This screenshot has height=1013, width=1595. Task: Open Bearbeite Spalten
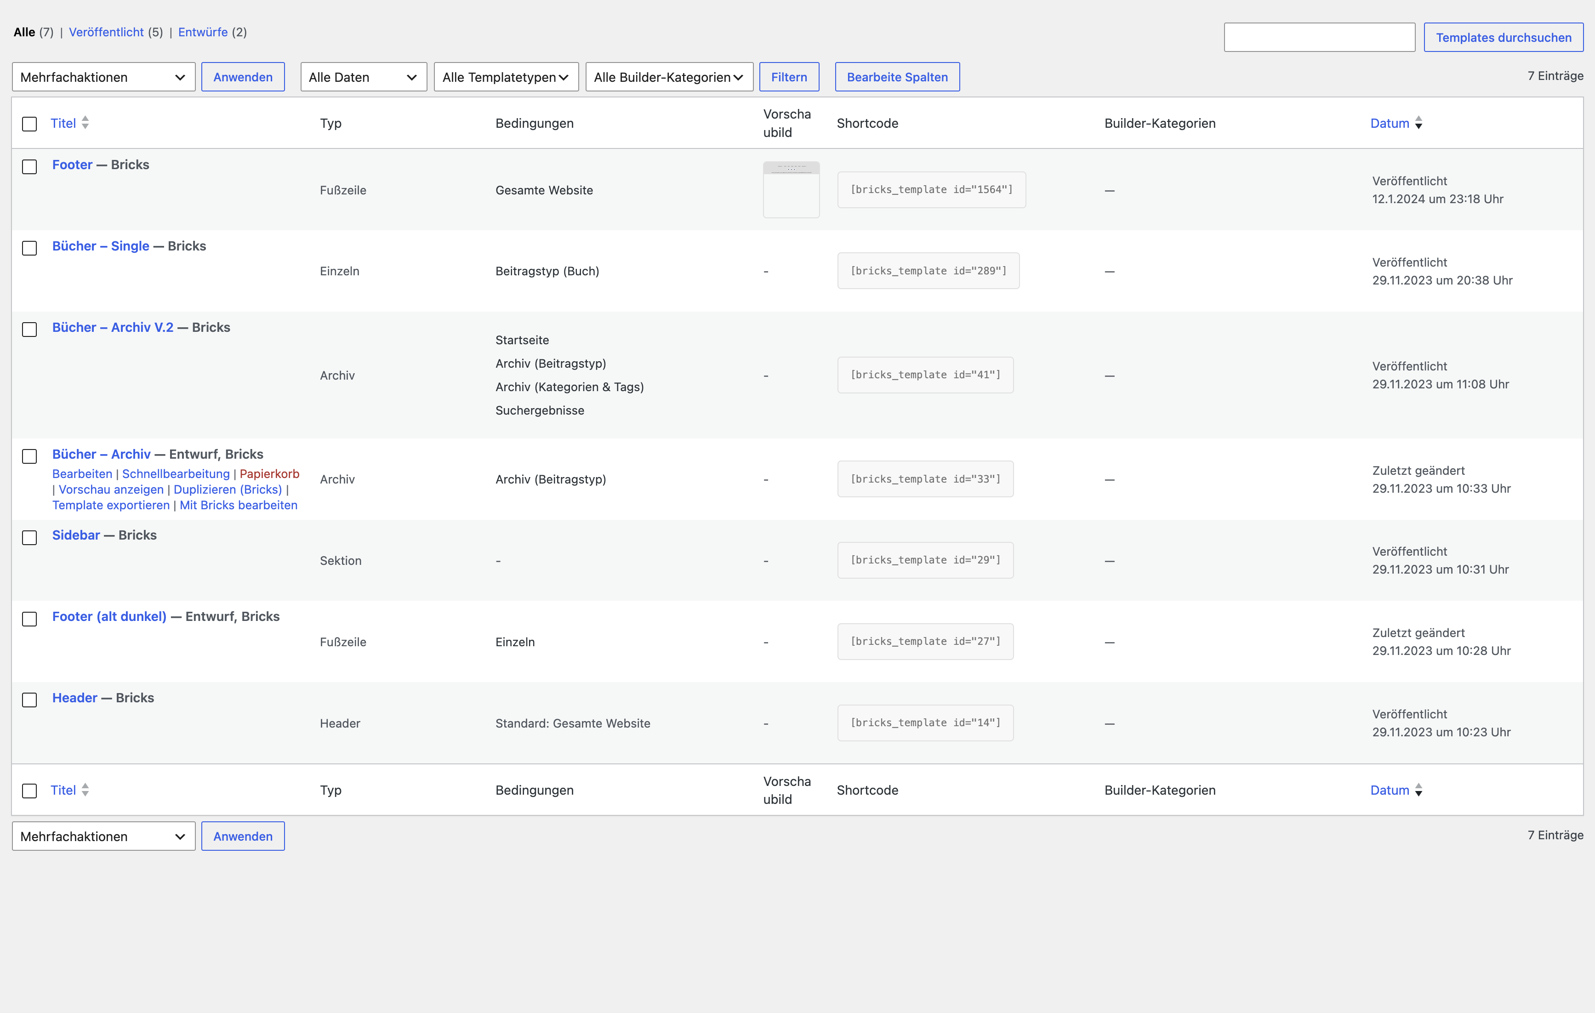[897, 77]
